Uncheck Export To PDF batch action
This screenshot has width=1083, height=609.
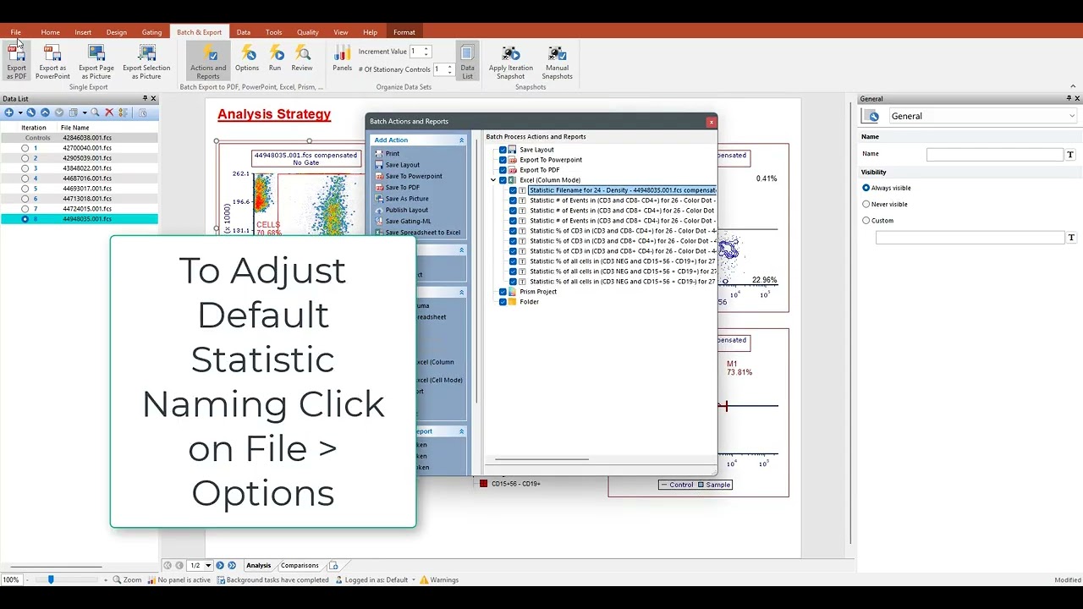[503, 170]
